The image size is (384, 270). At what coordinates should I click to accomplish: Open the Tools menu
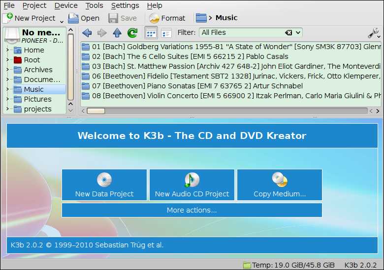coord(95,5)
